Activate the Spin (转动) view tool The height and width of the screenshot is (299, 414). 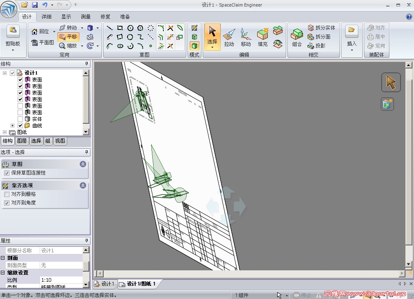[x=68, y=28]
